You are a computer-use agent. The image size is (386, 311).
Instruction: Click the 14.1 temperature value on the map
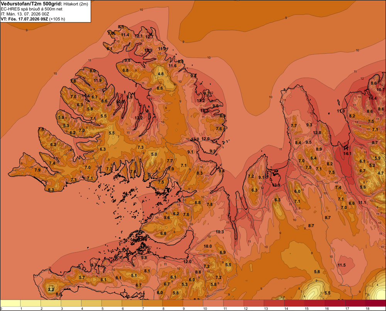(x=347, y=153)
